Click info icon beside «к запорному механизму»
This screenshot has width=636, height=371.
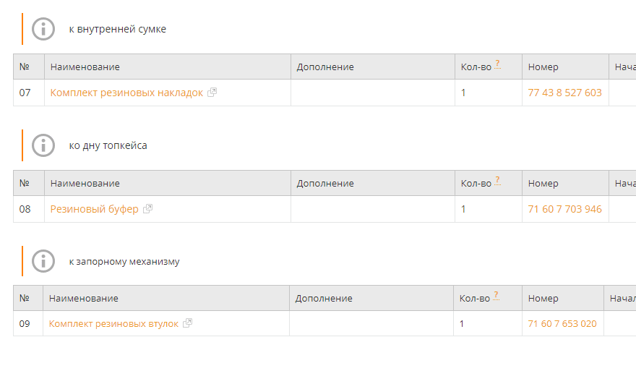tap(43, 261)
